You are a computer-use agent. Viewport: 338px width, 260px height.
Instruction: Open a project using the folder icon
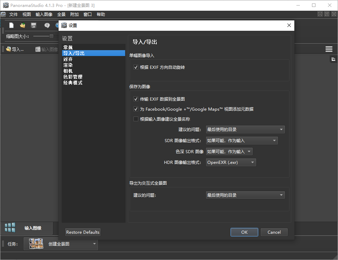22,25
